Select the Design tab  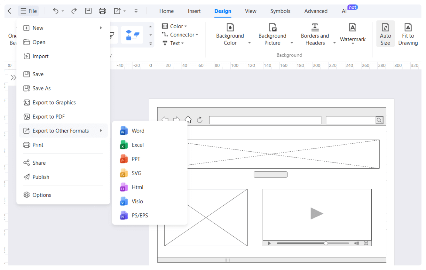pos(223,11)
